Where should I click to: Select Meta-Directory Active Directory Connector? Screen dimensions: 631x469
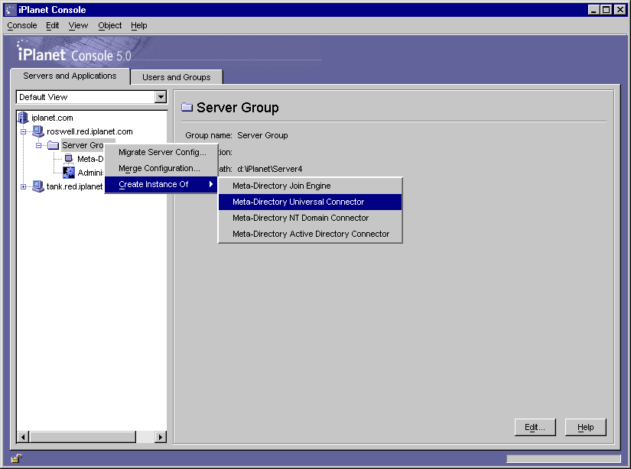coord(311,234)
